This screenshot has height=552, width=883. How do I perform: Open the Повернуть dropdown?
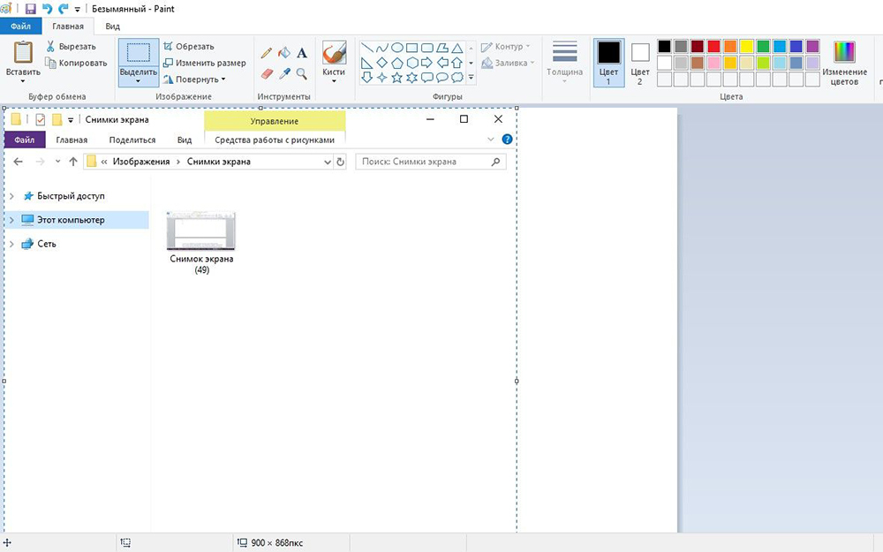[199, 79]
